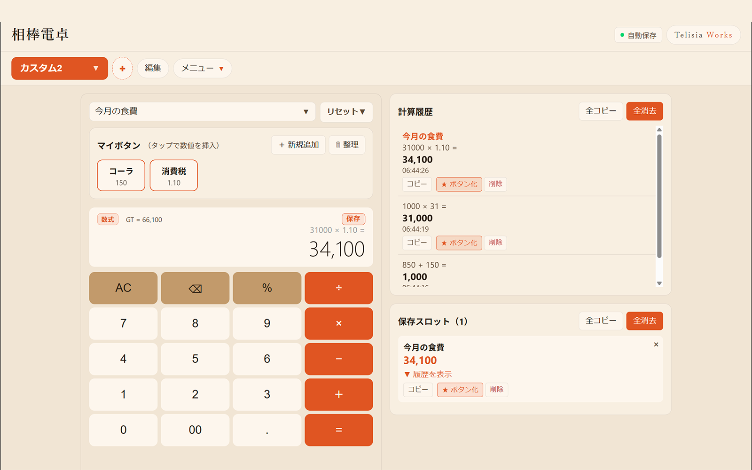The image size is (752, 470).
Task: Toggle the 数式 formula mode badge
Action: click(x=108, y=219)
